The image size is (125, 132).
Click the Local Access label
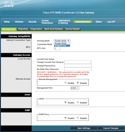24,59
